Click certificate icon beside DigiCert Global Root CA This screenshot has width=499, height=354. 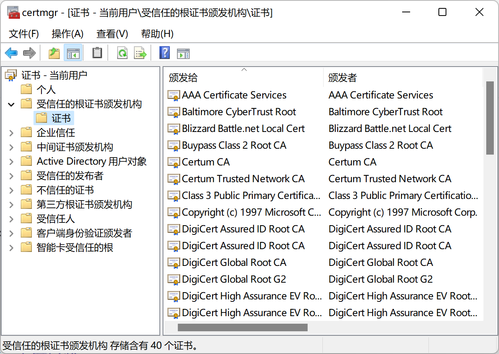pyautogui.click(x=173, y=263)
